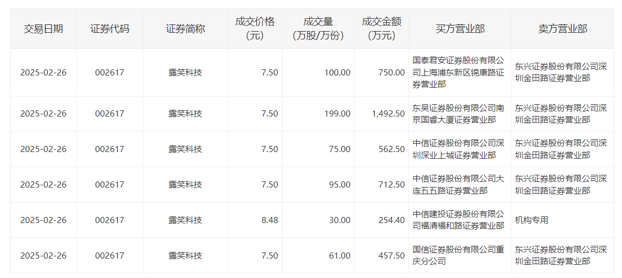Screen dimensions: 622x278
Task: Select the 199.00 volume cell
Action: (x=337, y=114)
